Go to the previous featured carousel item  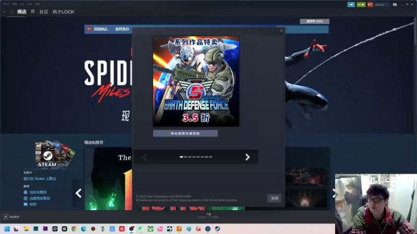(x=78, y=193)
